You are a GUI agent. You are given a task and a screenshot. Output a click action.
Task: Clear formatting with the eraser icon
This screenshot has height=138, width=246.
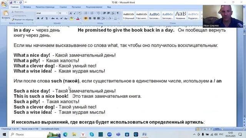[80, 13]
